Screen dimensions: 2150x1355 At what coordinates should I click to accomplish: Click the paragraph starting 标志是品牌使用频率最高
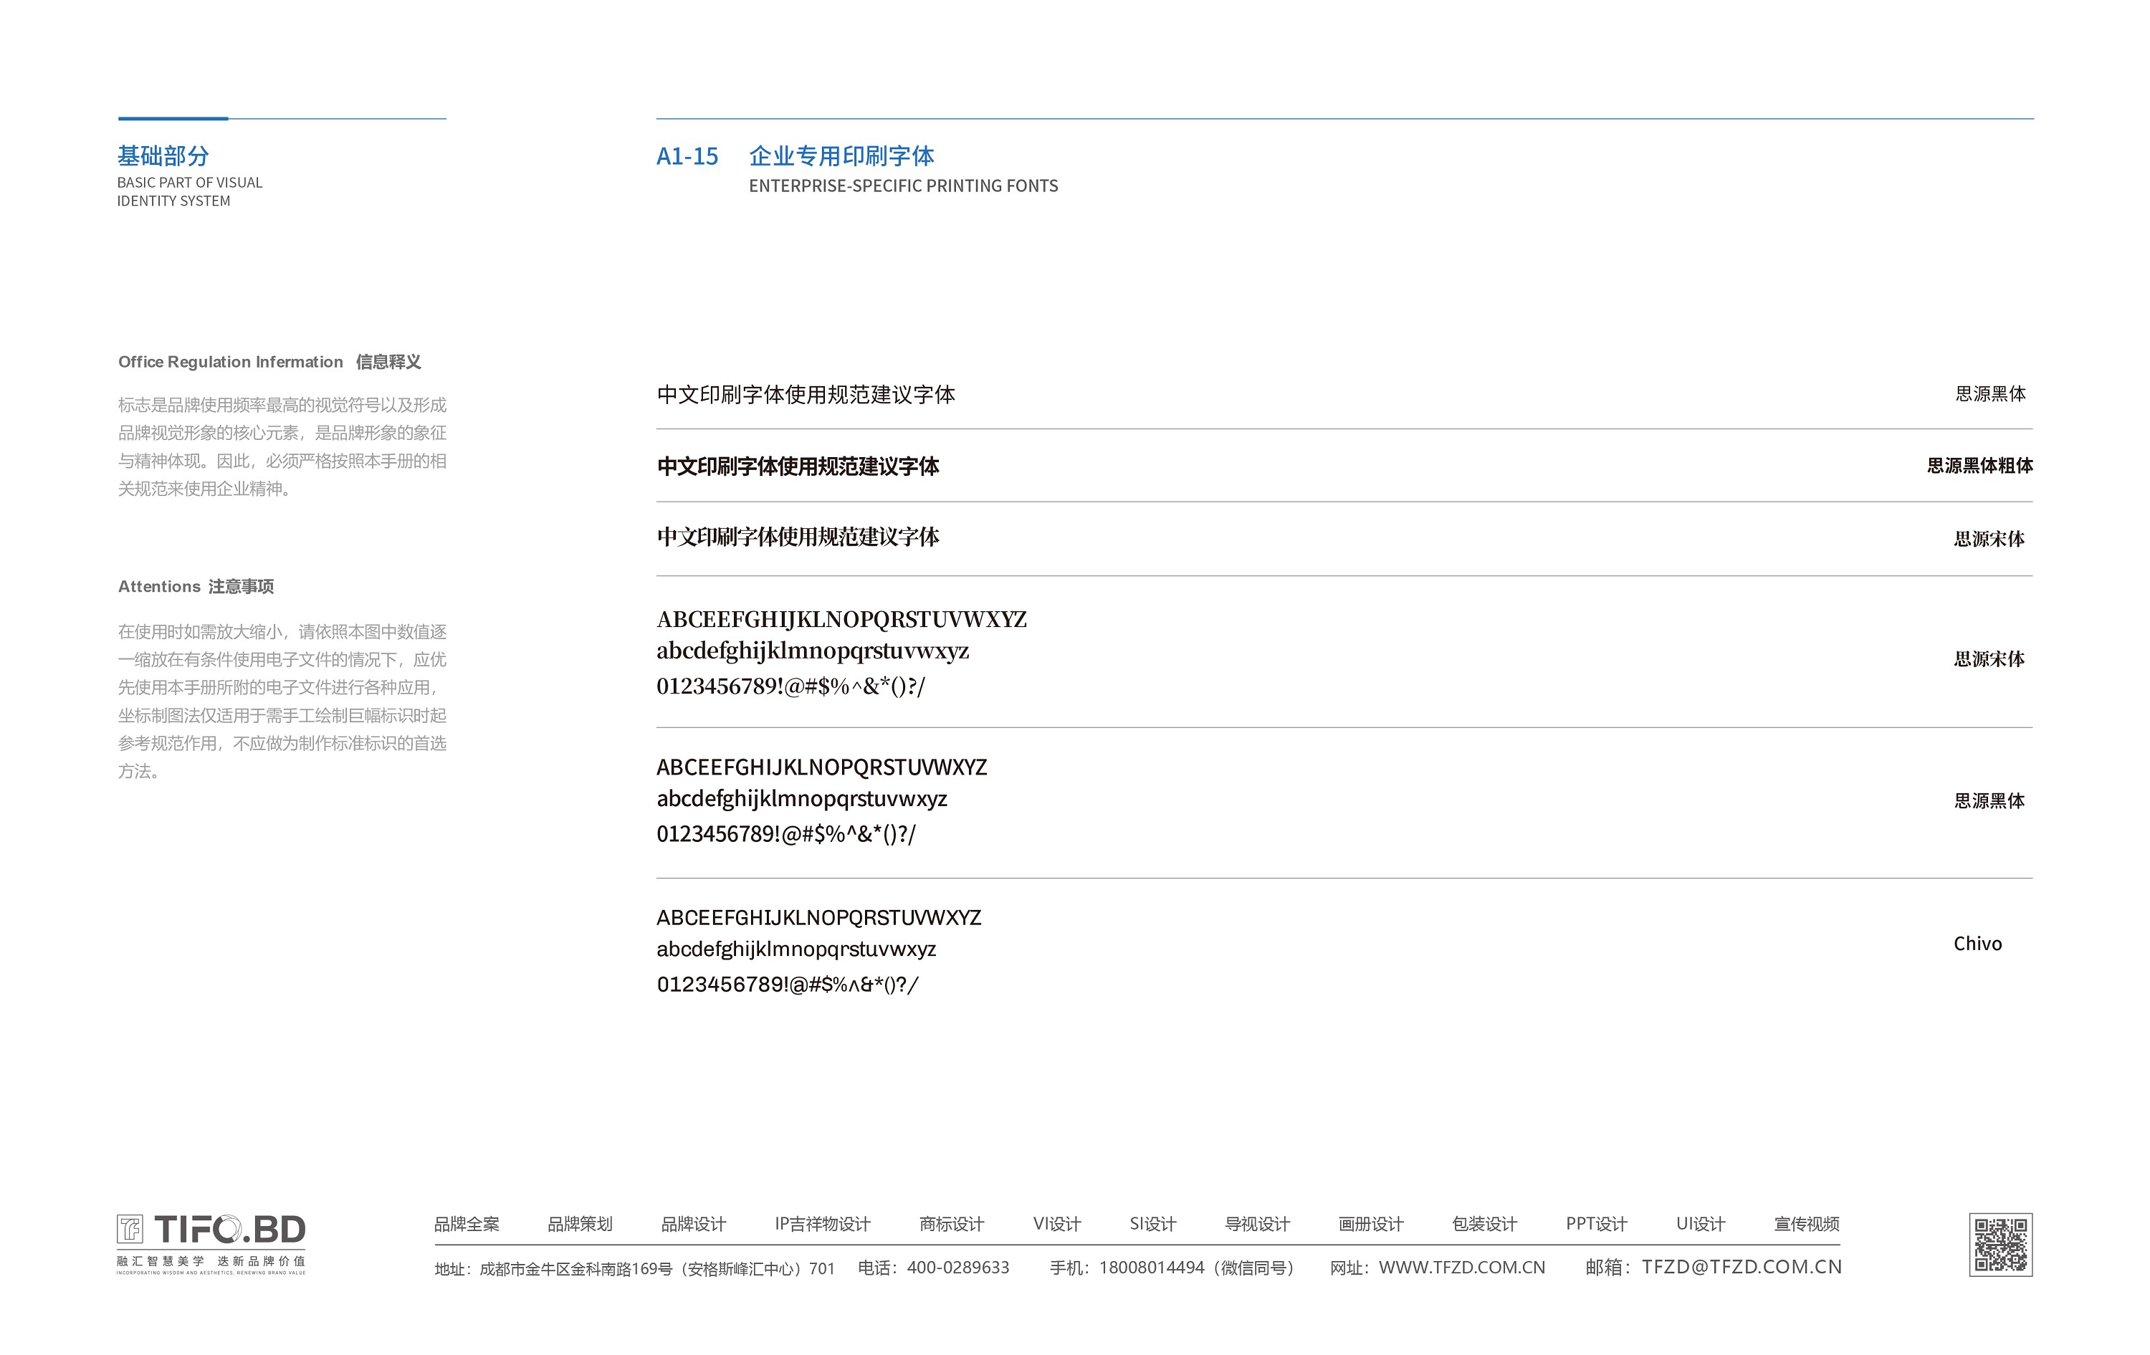[x=282, y=446]
